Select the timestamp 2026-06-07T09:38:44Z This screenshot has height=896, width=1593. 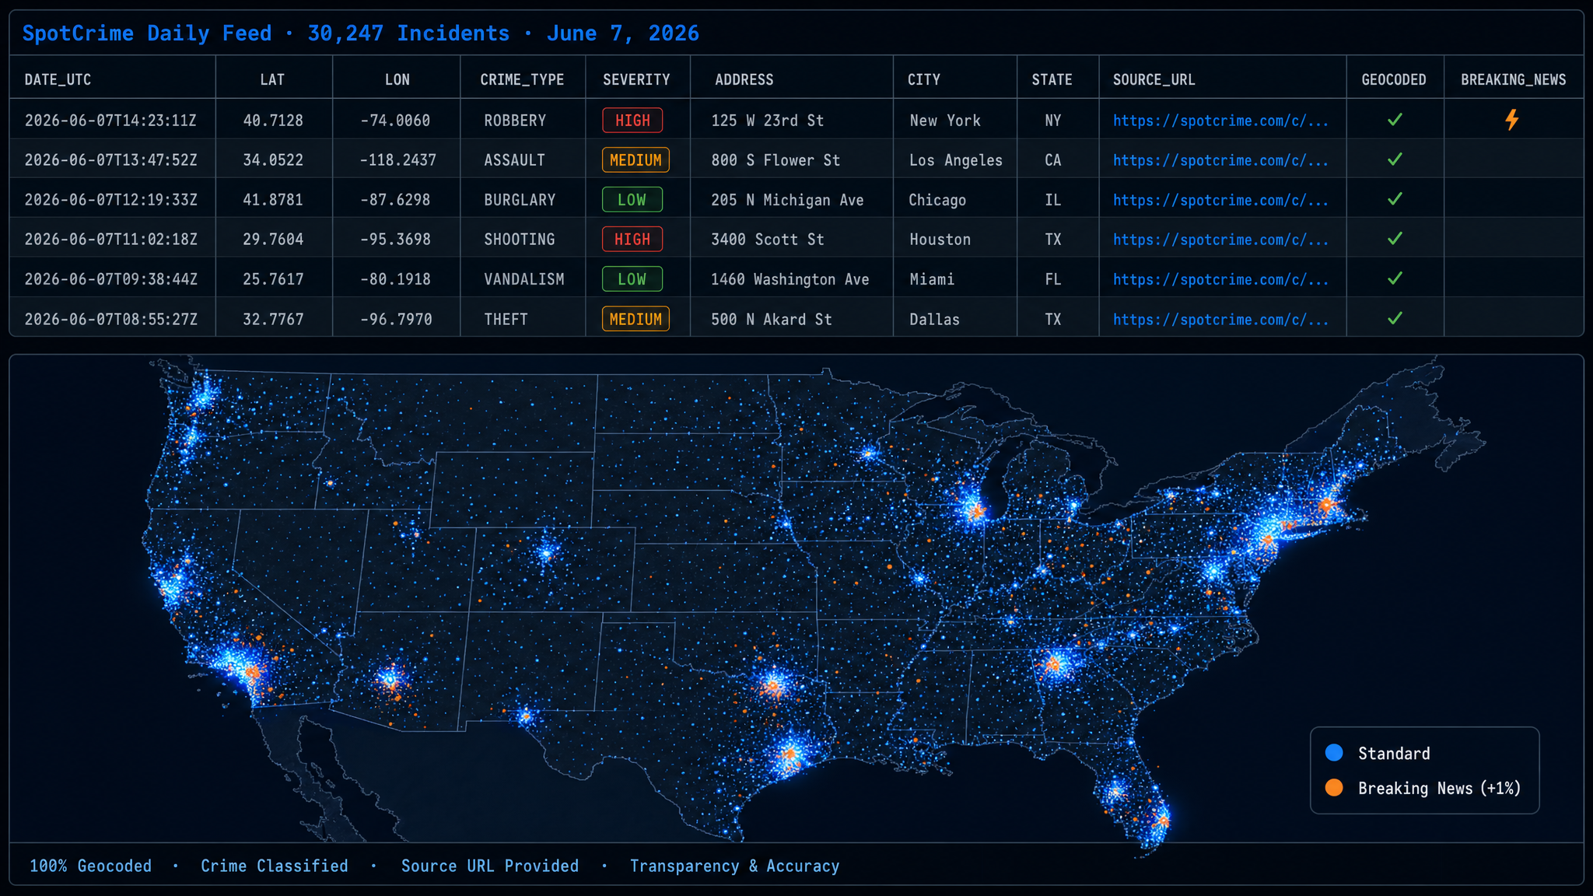110,279
